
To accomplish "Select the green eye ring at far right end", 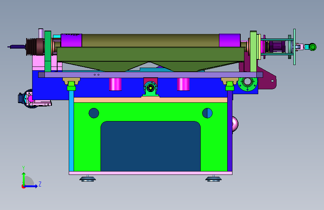I will click(312, 47).
